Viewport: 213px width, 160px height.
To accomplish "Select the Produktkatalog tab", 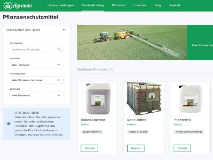I will tap(93, 5).
